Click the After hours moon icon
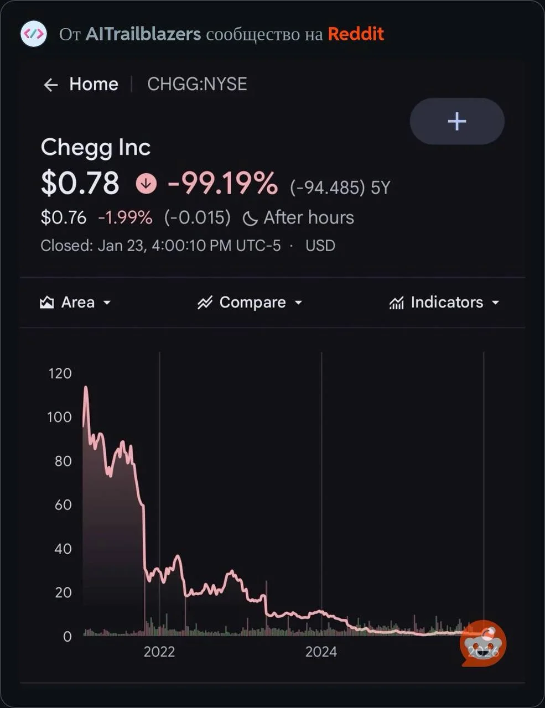 tap(250, 218)
